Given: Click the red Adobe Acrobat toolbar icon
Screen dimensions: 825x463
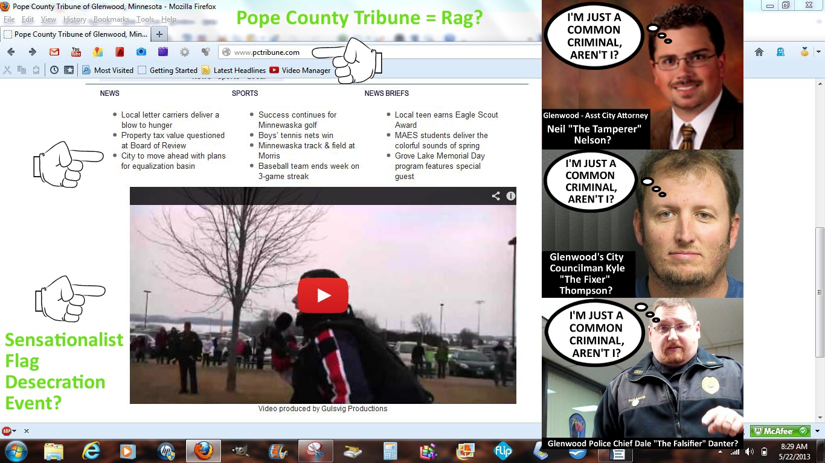Looking at the screenshot, I should click(x=120, y=52).
